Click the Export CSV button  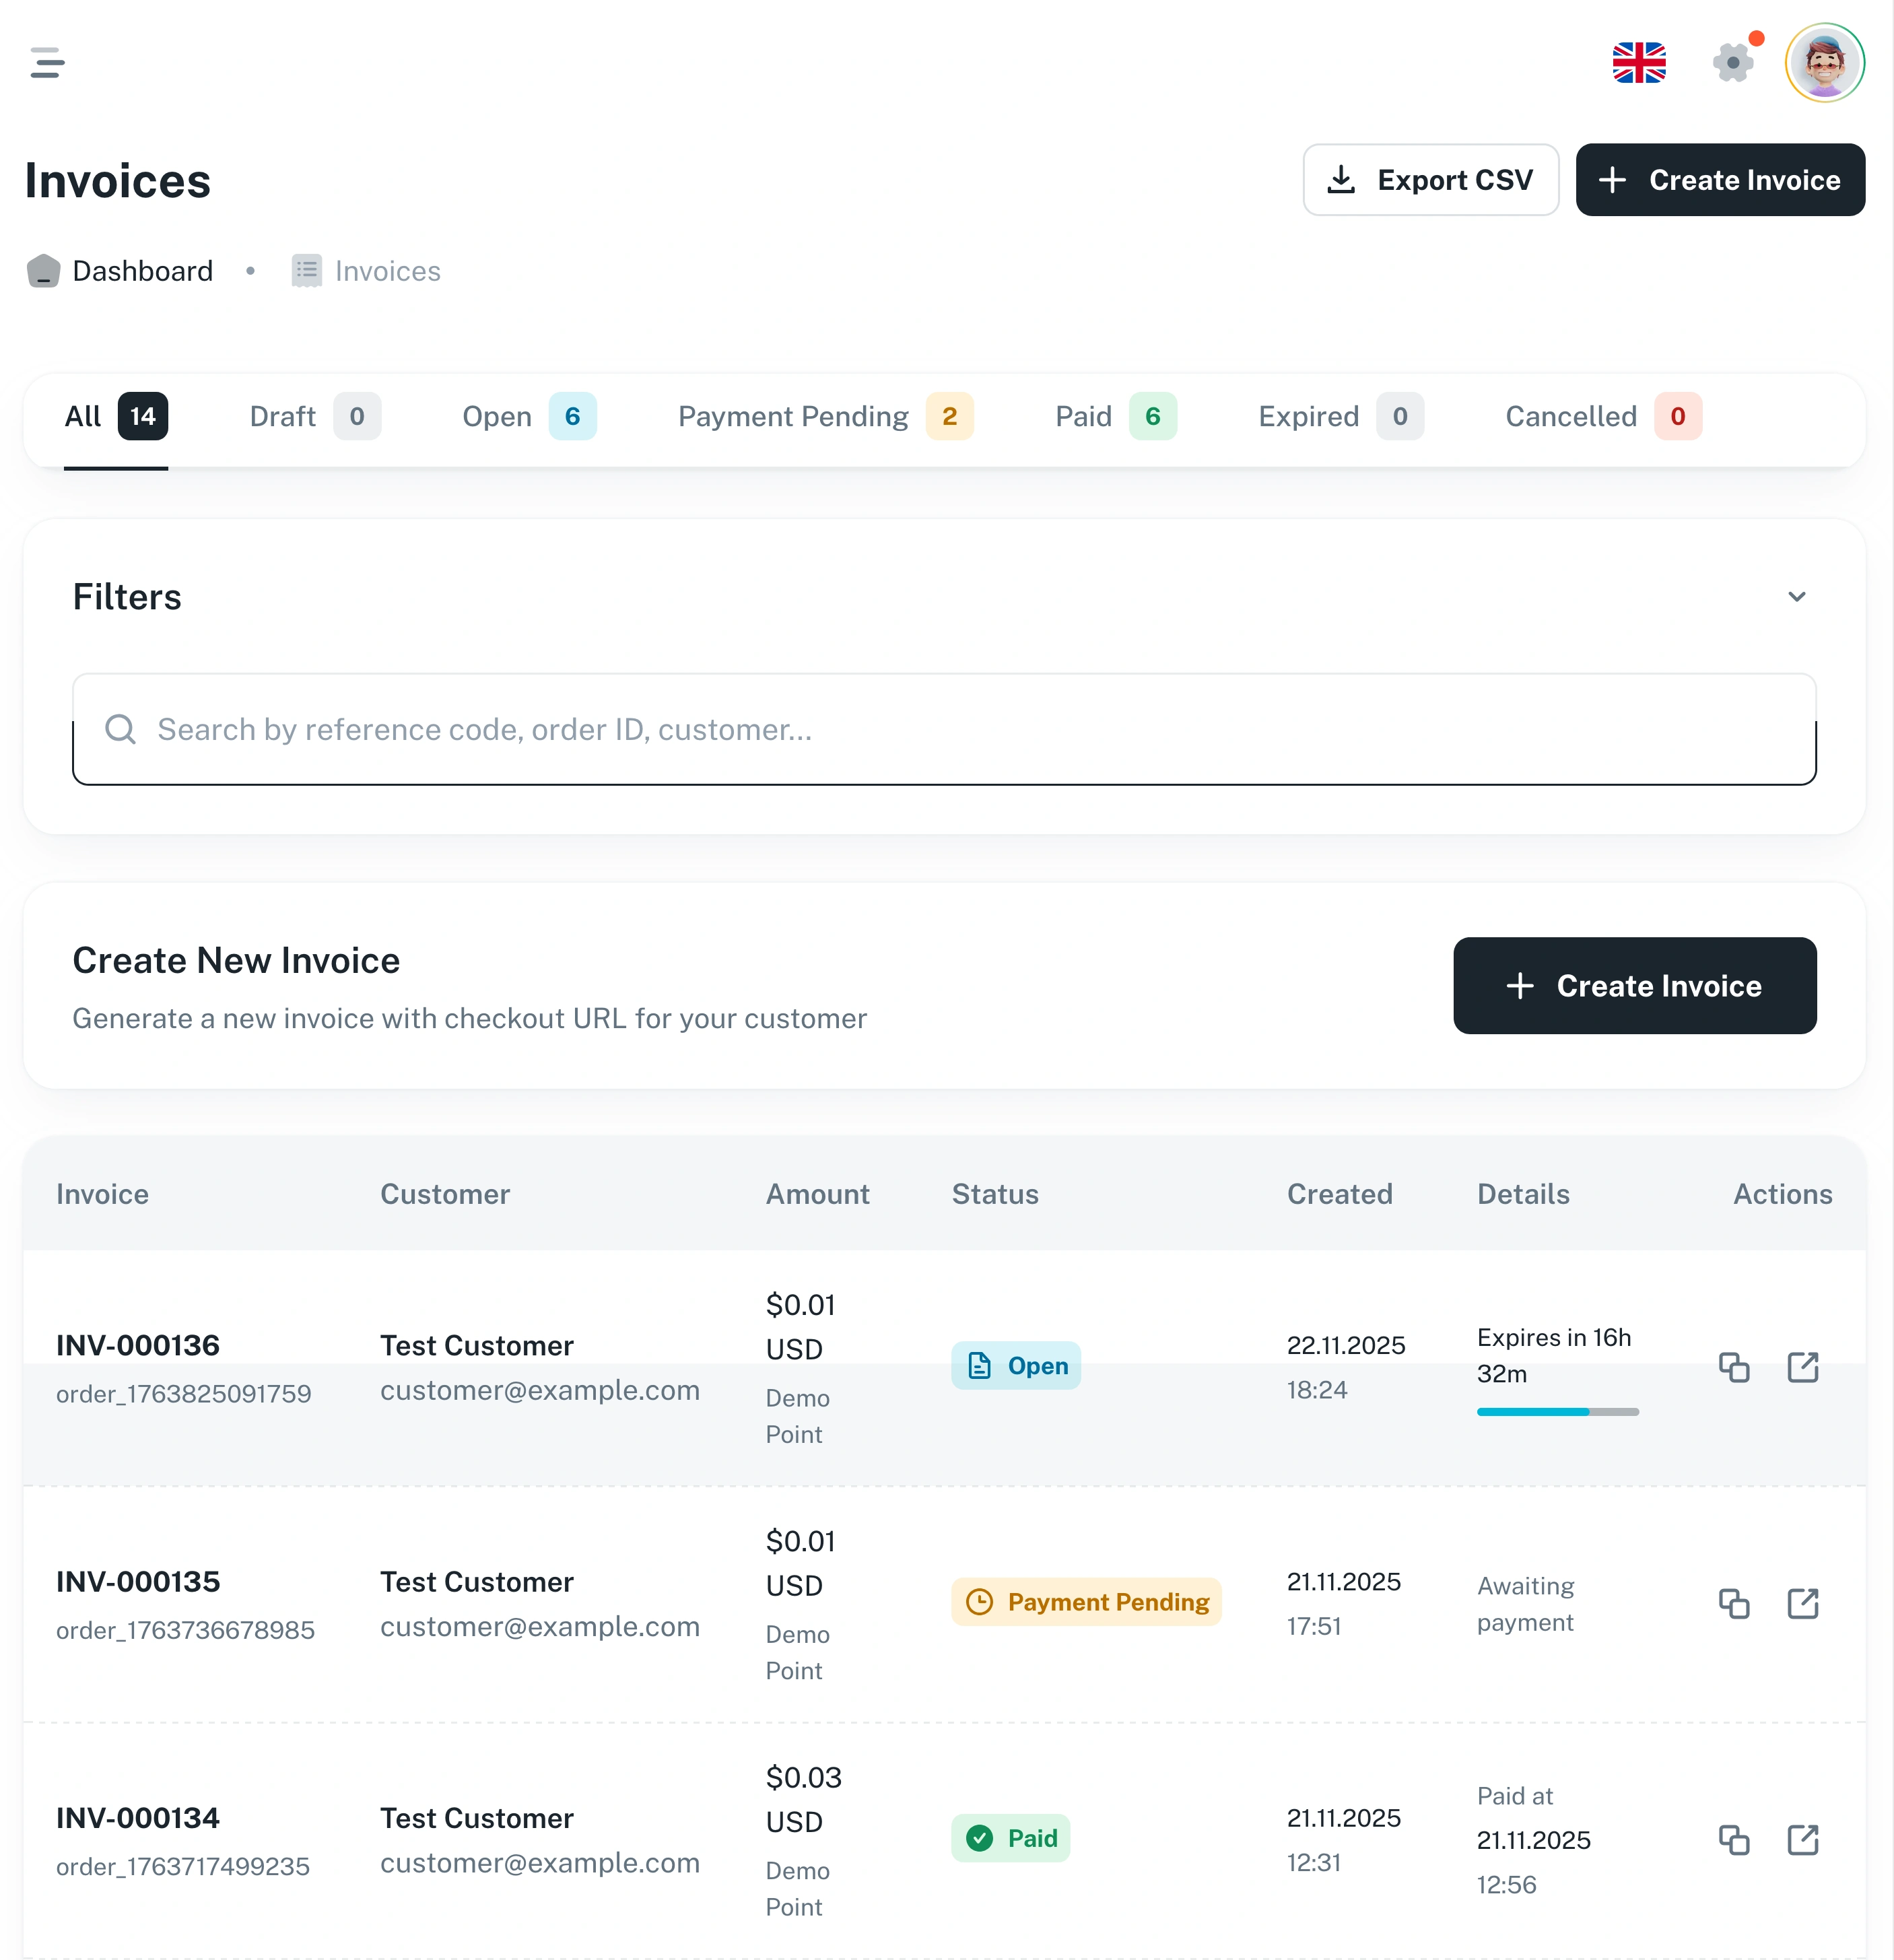pos(1431,180)
